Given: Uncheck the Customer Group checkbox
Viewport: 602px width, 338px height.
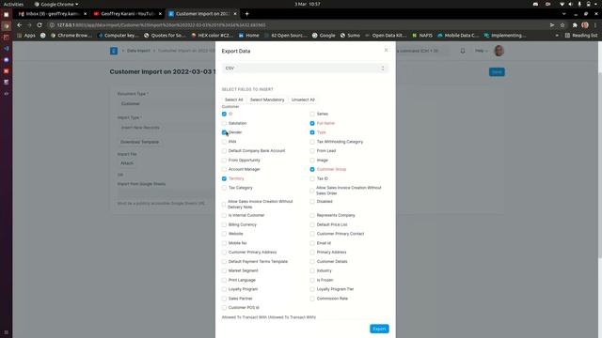Looking at the screenshot, I should (x=312, y=169).
